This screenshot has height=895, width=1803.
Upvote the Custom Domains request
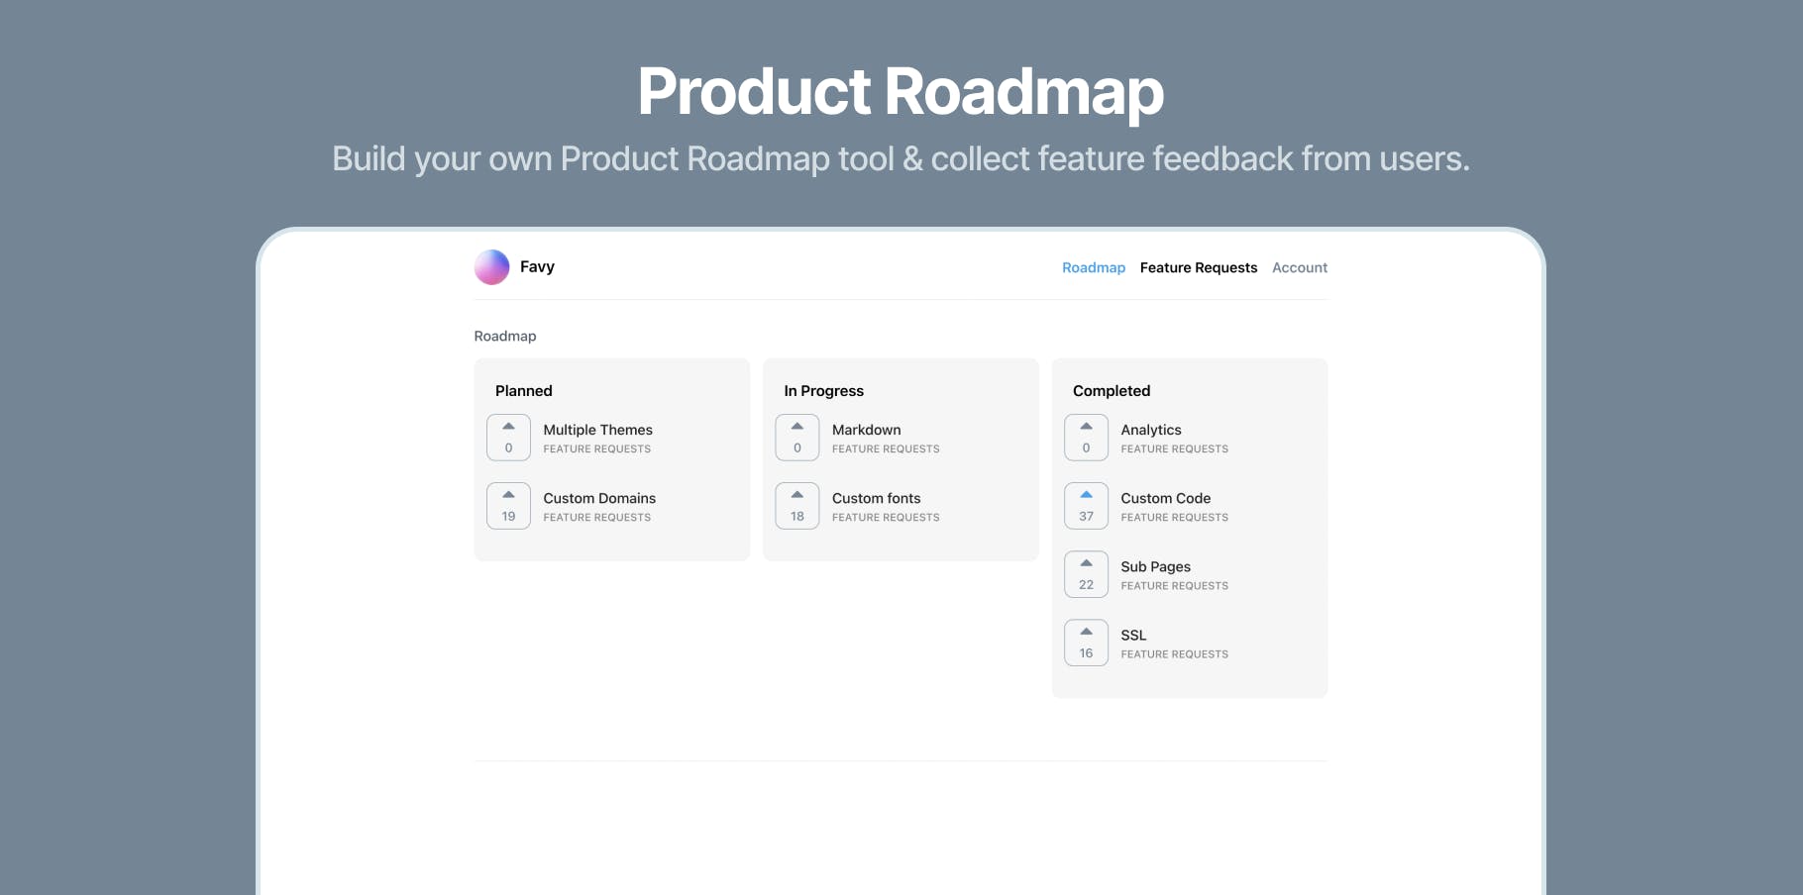[508, 506]
